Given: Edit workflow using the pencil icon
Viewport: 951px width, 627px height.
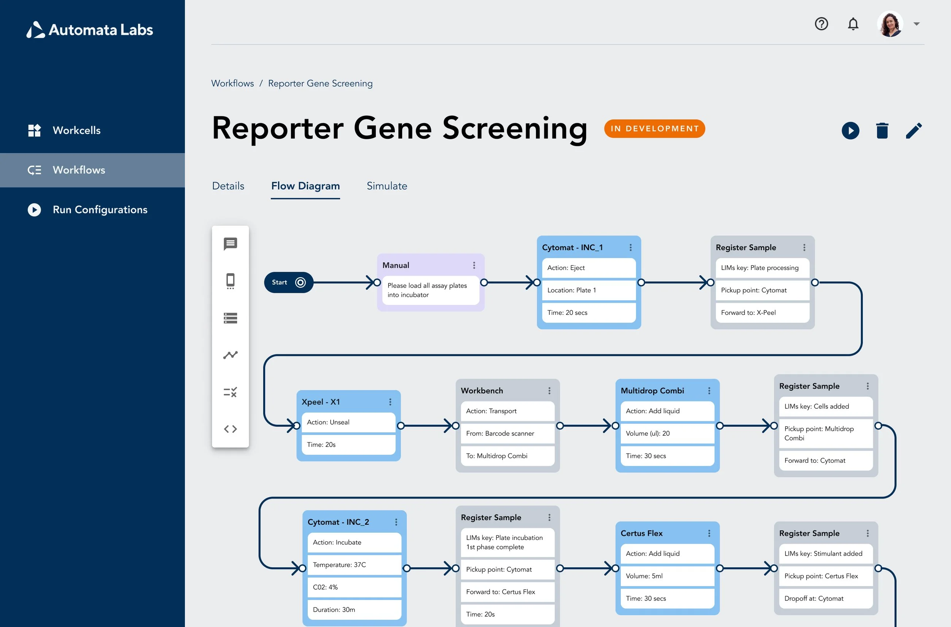Looking at the screenshot, I should pos(914,131).
